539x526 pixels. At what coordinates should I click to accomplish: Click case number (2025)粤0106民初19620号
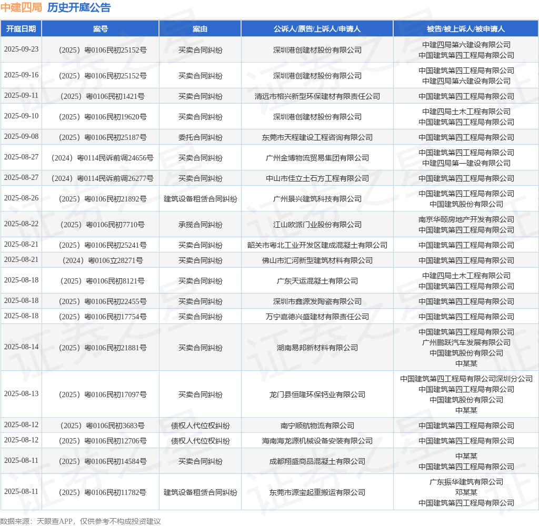[103, 117]
